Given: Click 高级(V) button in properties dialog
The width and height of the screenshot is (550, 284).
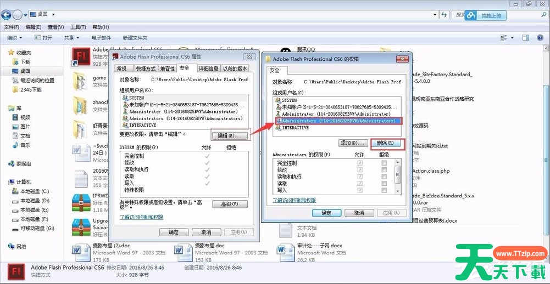Looking at the screenshot, I should pyautogui.click(x=230, y=204).
